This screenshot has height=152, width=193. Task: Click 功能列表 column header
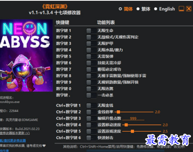pyautogui.click(x=106, y=23)
